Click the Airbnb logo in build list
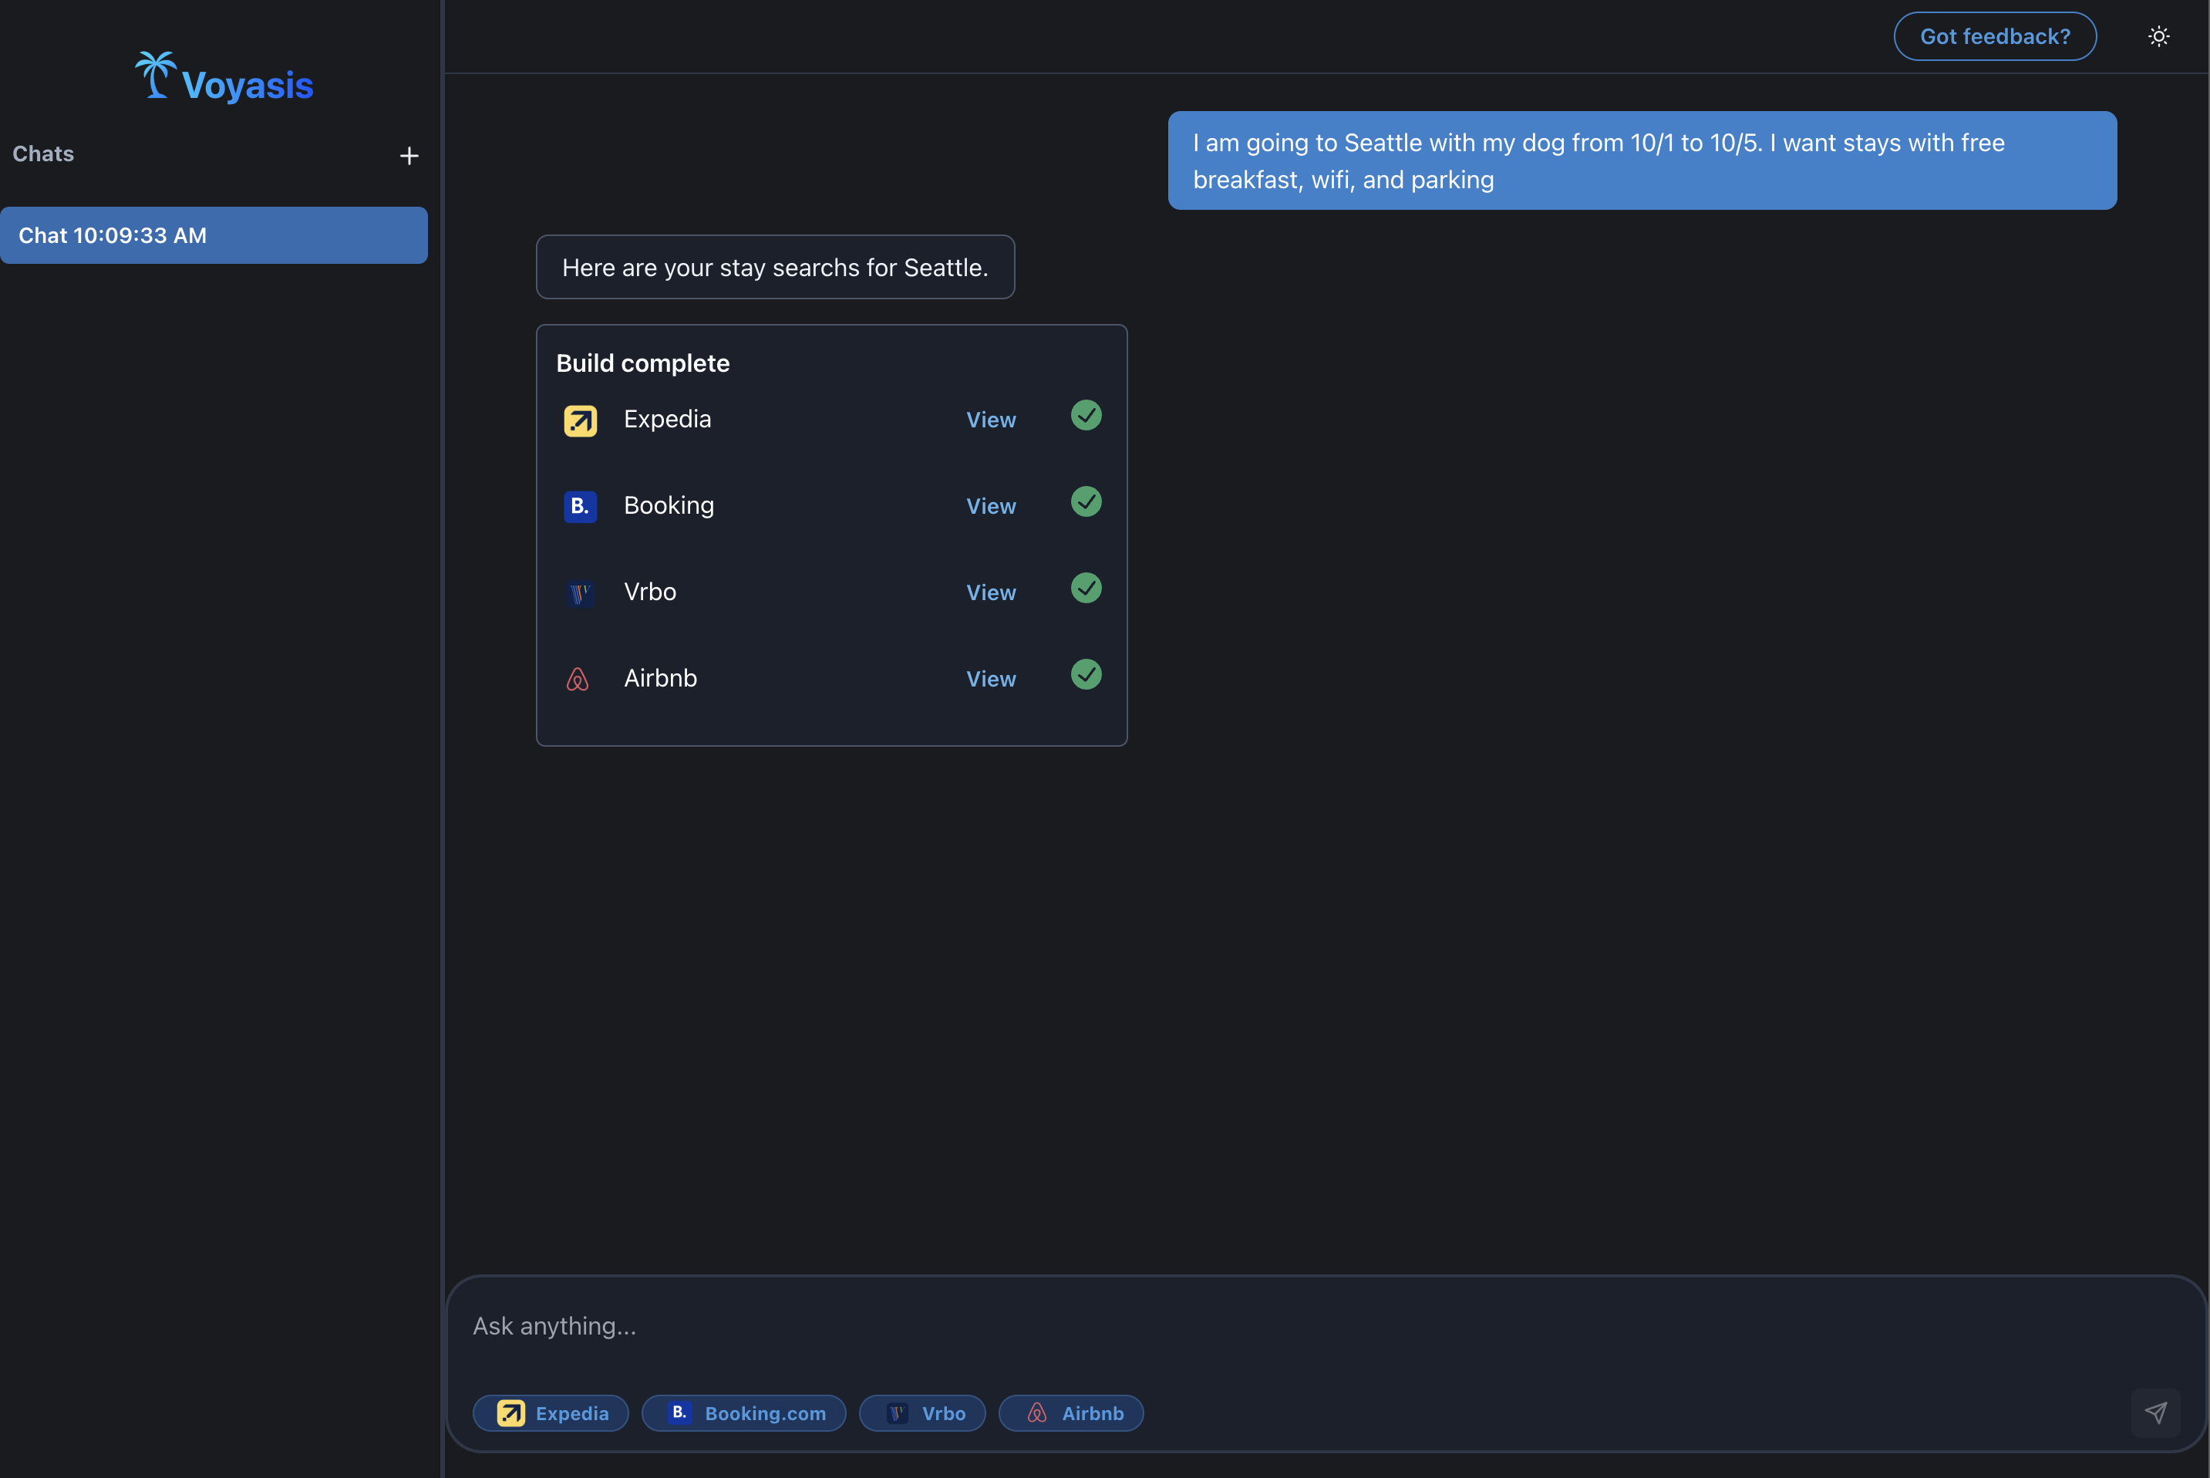Image resolution: width=2210 pixels, height=1478 pixels. pos(578,679)
